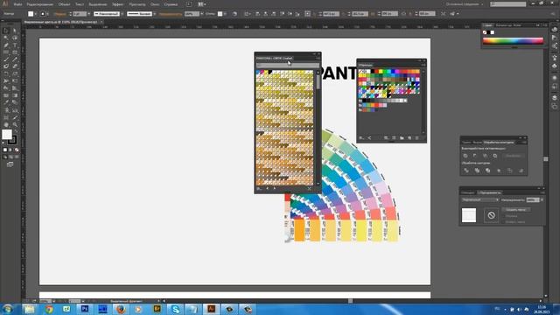The height and width of the screenshot is (315, 560).
Task: Open graphic style dropdown in control bar
Action: pos(225,14)
